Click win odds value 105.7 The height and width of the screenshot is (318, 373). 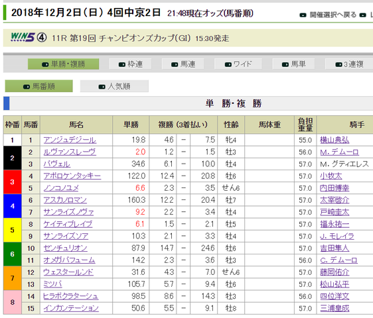(137, 284)
